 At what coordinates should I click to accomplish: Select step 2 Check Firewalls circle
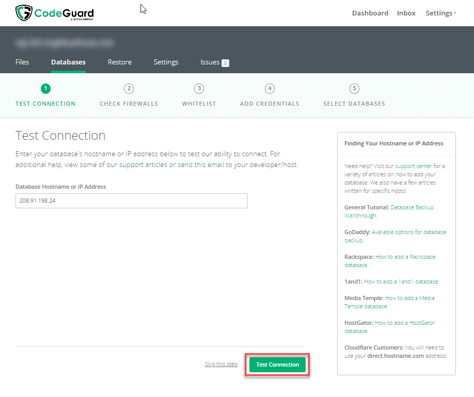(x=129, y=89)
